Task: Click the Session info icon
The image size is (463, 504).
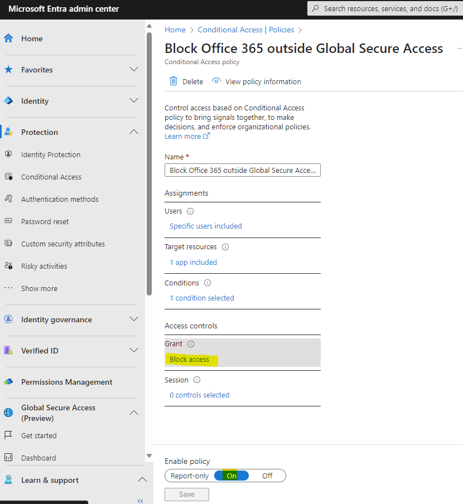Action: [x=197, y=380]
